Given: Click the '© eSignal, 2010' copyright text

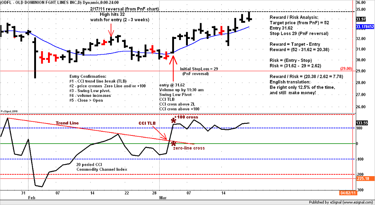Looking at the screenshot, I should pyautogui.click(x=9, y=111).
